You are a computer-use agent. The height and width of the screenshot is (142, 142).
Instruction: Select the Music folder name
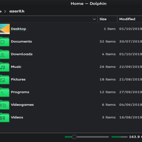[16, 67]
